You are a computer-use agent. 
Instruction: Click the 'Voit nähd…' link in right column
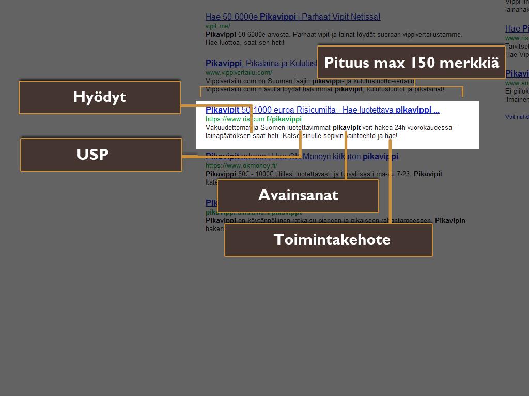[517, 117]
